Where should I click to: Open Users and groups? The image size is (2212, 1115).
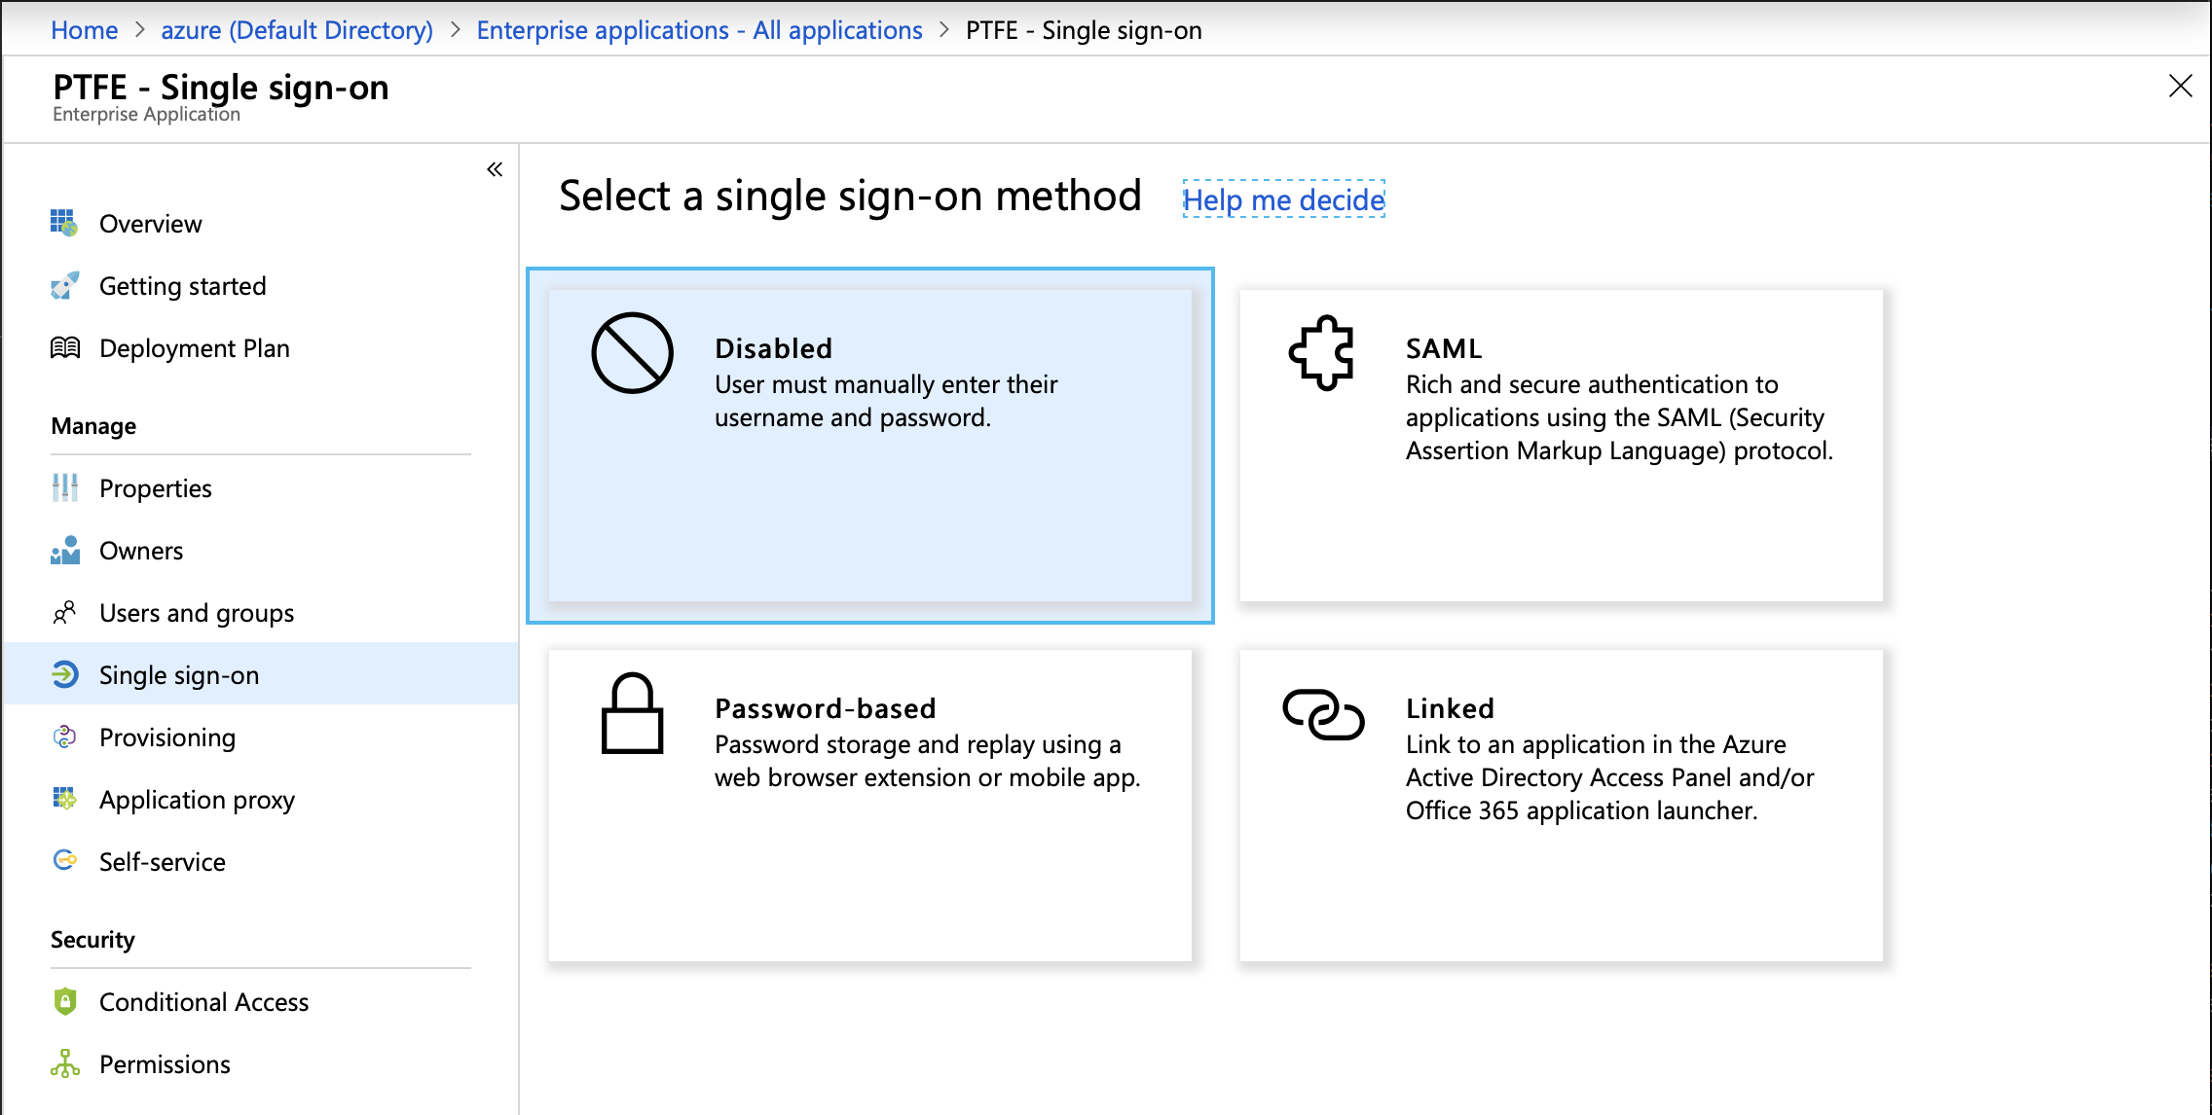click(x=260, y=613)
